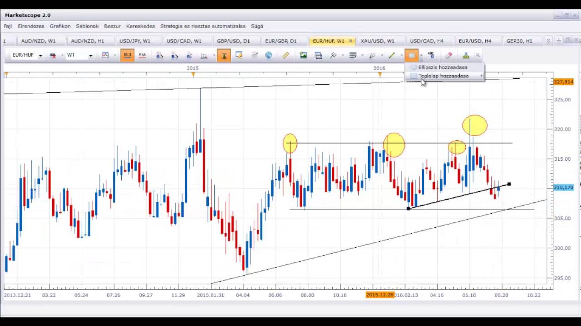Click the first zoom toolbar icon

[160, 55]
